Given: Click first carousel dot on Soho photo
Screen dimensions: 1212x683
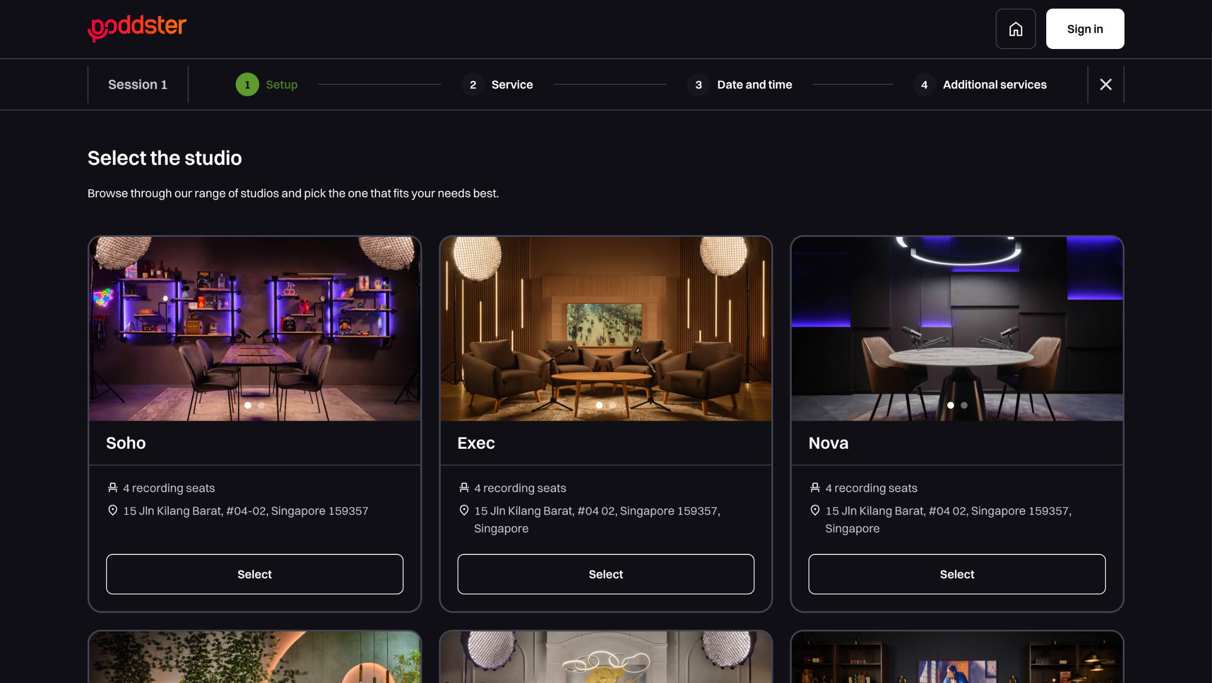Looking at the screenshot, I should pyautogui.click(x=248, y=405).
